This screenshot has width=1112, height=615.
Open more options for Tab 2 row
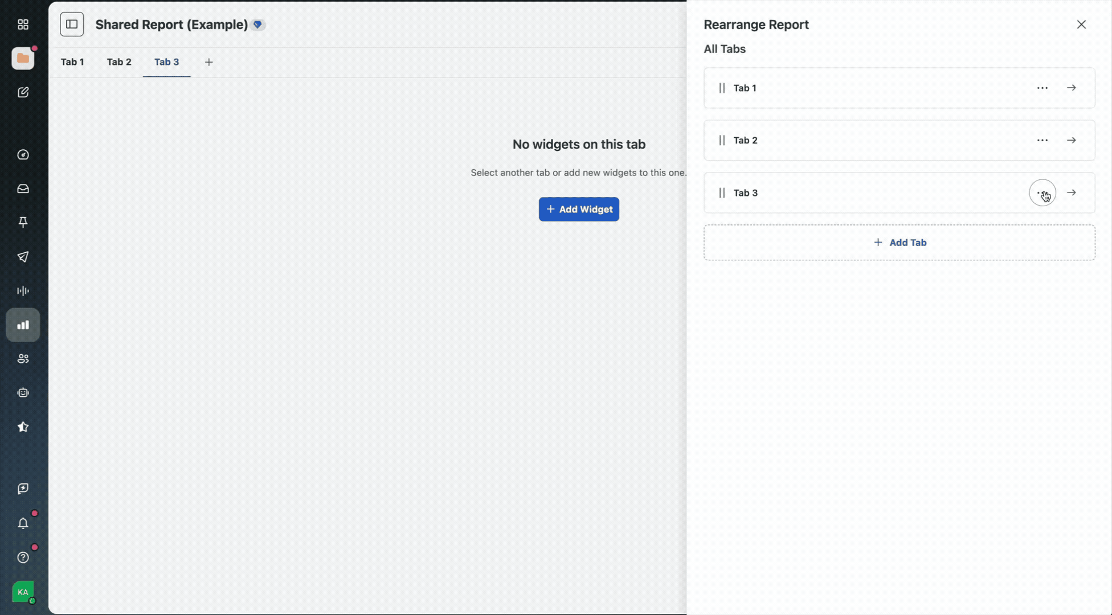(1042, 140)
